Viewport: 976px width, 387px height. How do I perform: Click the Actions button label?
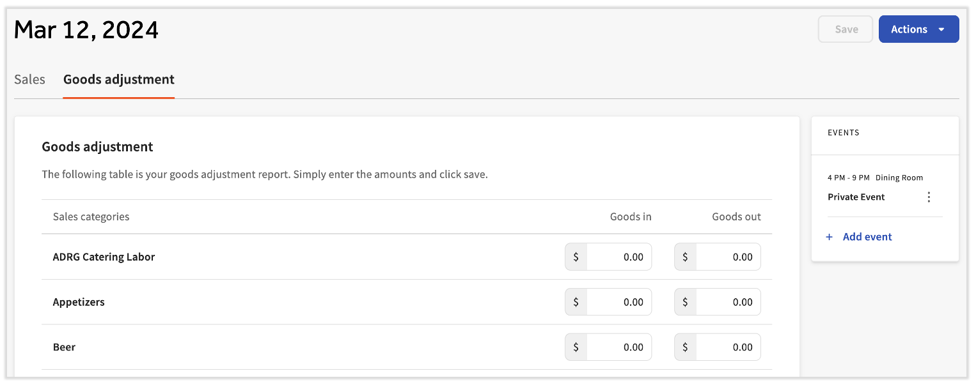[x=909, y=29]
